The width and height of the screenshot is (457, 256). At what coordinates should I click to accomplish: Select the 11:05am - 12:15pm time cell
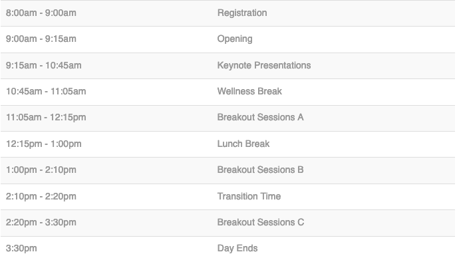(46, 118)
